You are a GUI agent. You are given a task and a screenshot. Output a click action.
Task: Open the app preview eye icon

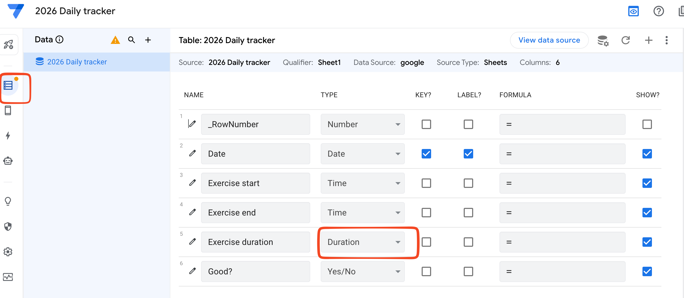point(633,11)
